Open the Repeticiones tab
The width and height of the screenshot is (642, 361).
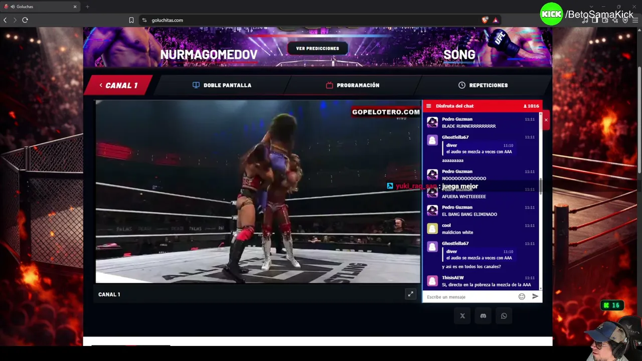click(x=483, y=85)
